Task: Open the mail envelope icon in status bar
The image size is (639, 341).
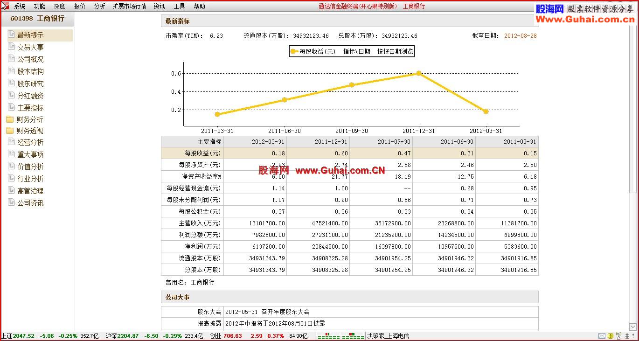Action: pos(602,336)
